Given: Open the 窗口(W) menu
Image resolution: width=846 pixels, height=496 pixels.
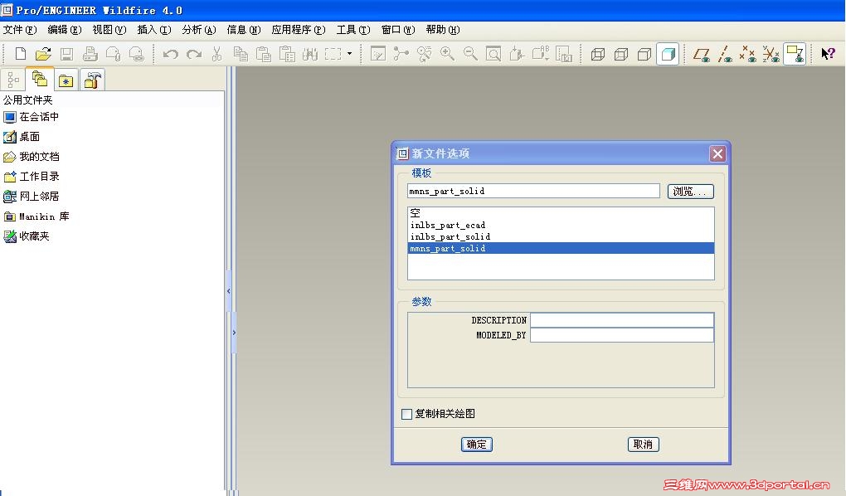Looking at the screenshot, I should tap(398, 30).
